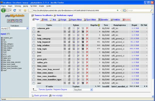Click the Kaldır tab

point(127,19)
